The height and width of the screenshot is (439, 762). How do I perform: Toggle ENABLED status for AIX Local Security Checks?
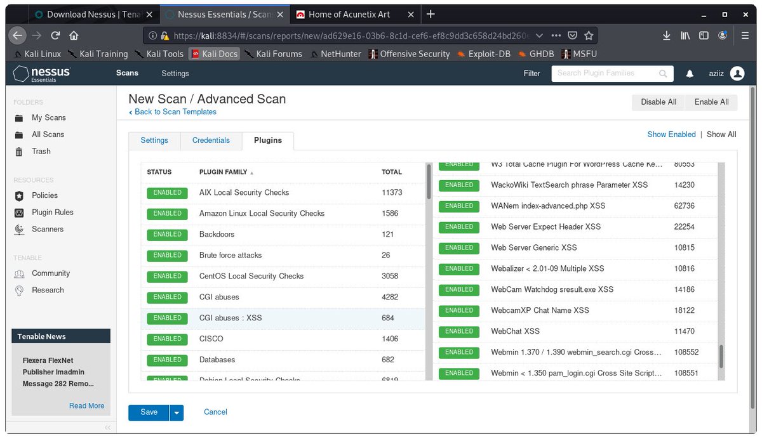[167, 193]
